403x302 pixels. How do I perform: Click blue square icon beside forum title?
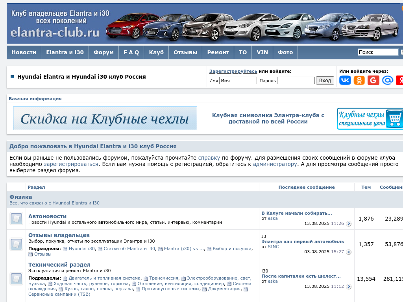coord(12,77)
